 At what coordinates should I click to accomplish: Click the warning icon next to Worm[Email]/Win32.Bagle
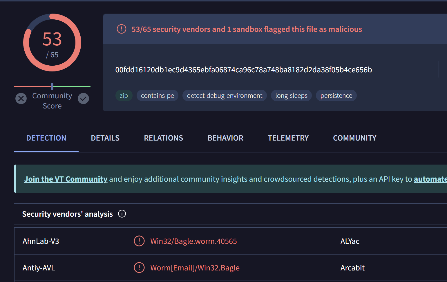tap(139, 268)
